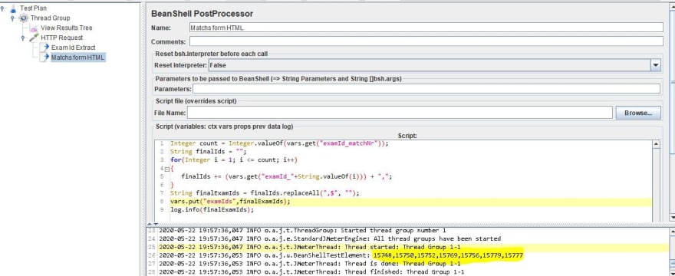The width and height of the screenshot is (675, 276).
Task: Click main panel scrollbar down arrow
Action: [672, 218]
